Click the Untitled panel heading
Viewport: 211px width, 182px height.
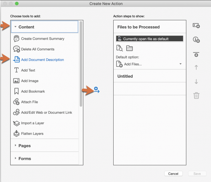click(x=125, y=76)
